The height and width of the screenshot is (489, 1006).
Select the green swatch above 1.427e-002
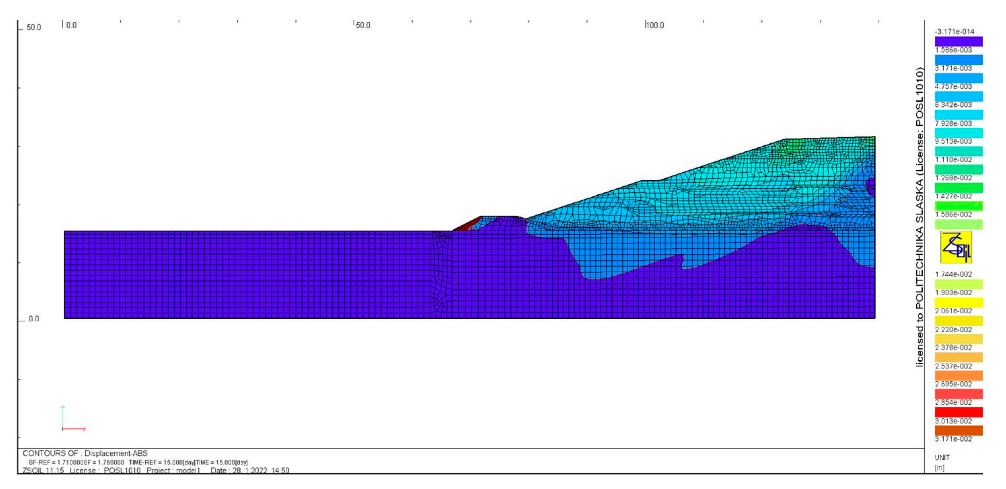[x=958, y=188]
